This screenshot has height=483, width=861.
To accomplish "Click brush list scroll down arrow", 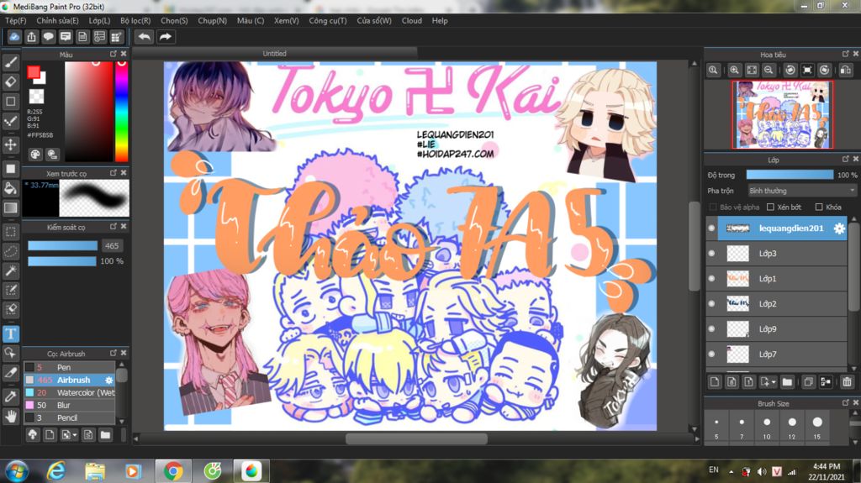I will coord(122,422).
